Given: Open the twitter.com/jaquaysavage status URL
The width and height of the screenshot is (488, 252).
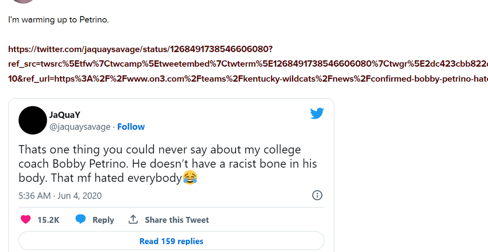Looking at the screenshot, I should point(141,49).
